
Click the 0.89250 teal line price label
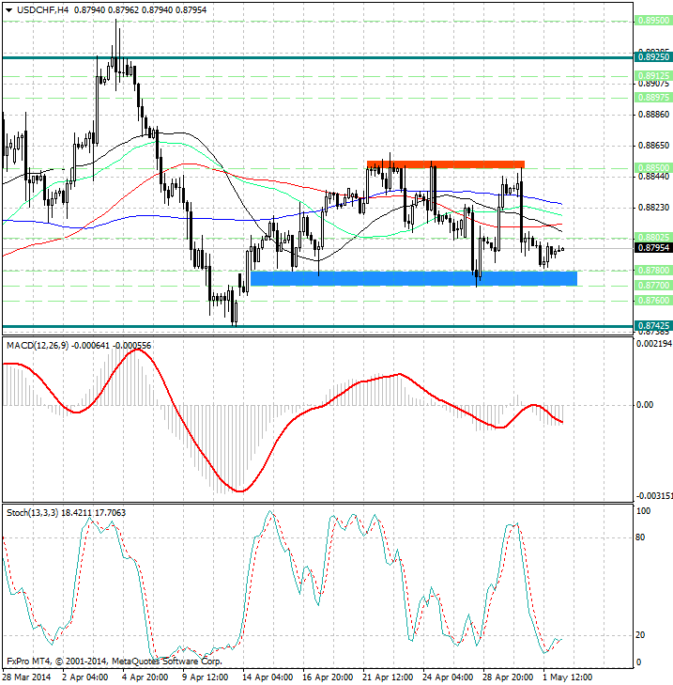tap(653, 57)
